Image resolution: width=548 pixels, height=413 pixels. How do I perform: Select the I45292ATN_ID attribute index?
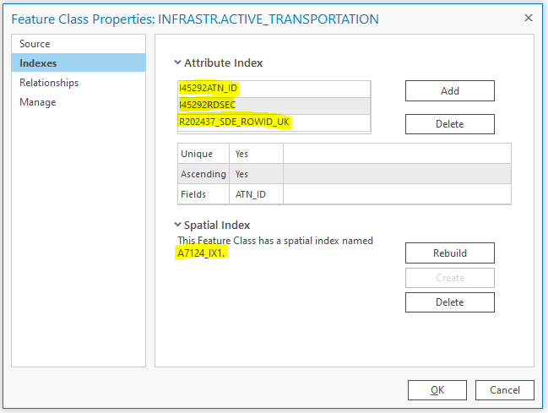pos(209,88)
